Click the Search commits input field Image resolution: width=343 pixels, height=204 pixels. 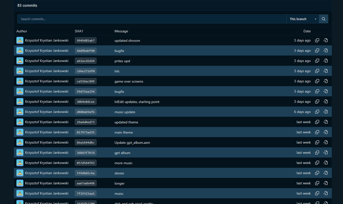point(152,19)
